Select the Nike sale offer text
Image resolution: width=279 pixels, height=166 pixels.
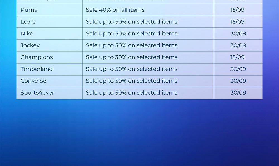(131, 33)
